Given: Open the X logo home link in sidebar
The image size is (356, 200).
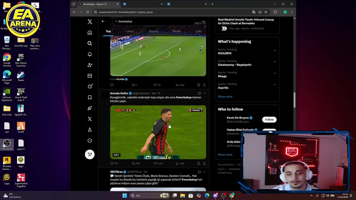Looking at the screenshot, I should (90, 22).
